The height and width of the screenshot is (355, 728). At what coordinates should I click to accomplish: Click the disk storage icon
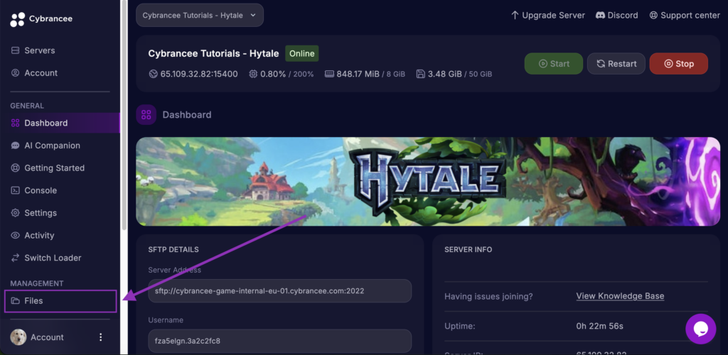tap(421, 74)
